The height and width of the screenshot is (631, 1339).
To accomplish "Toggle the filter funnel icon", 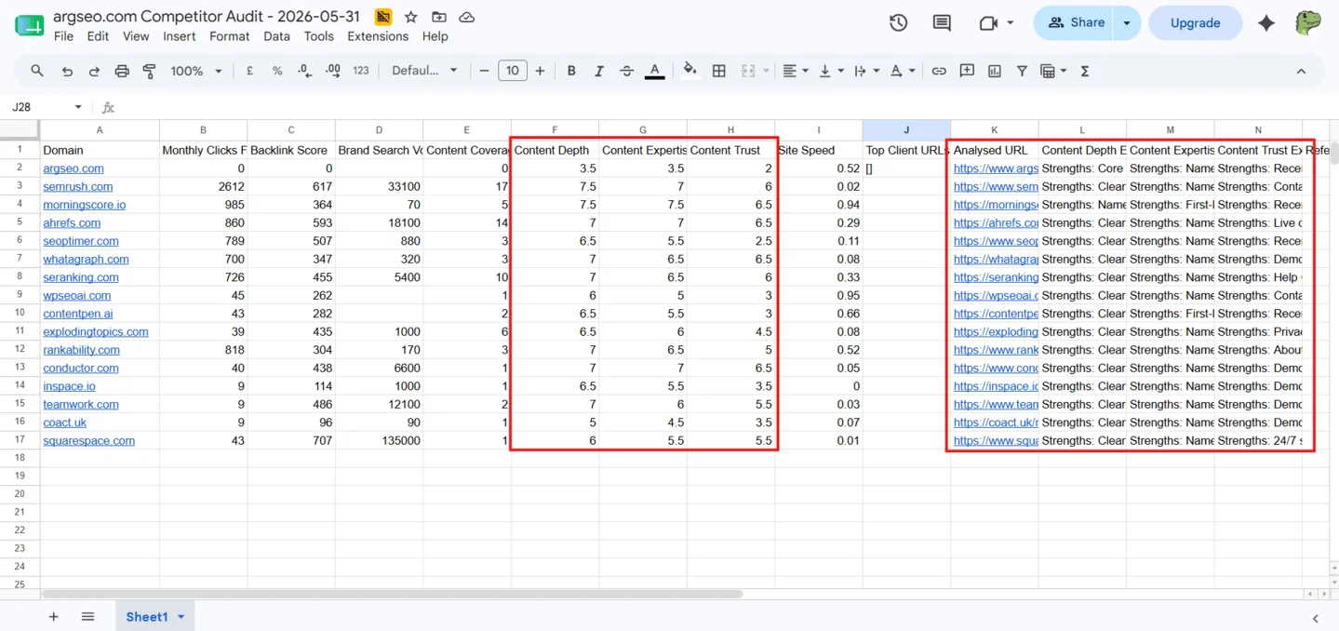I will point(1022,71).
